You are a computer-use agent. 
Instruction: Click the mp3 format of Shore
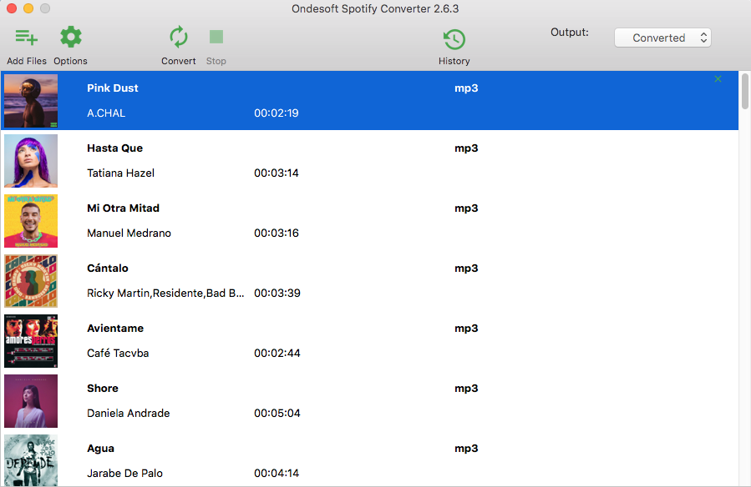(466, 389)
